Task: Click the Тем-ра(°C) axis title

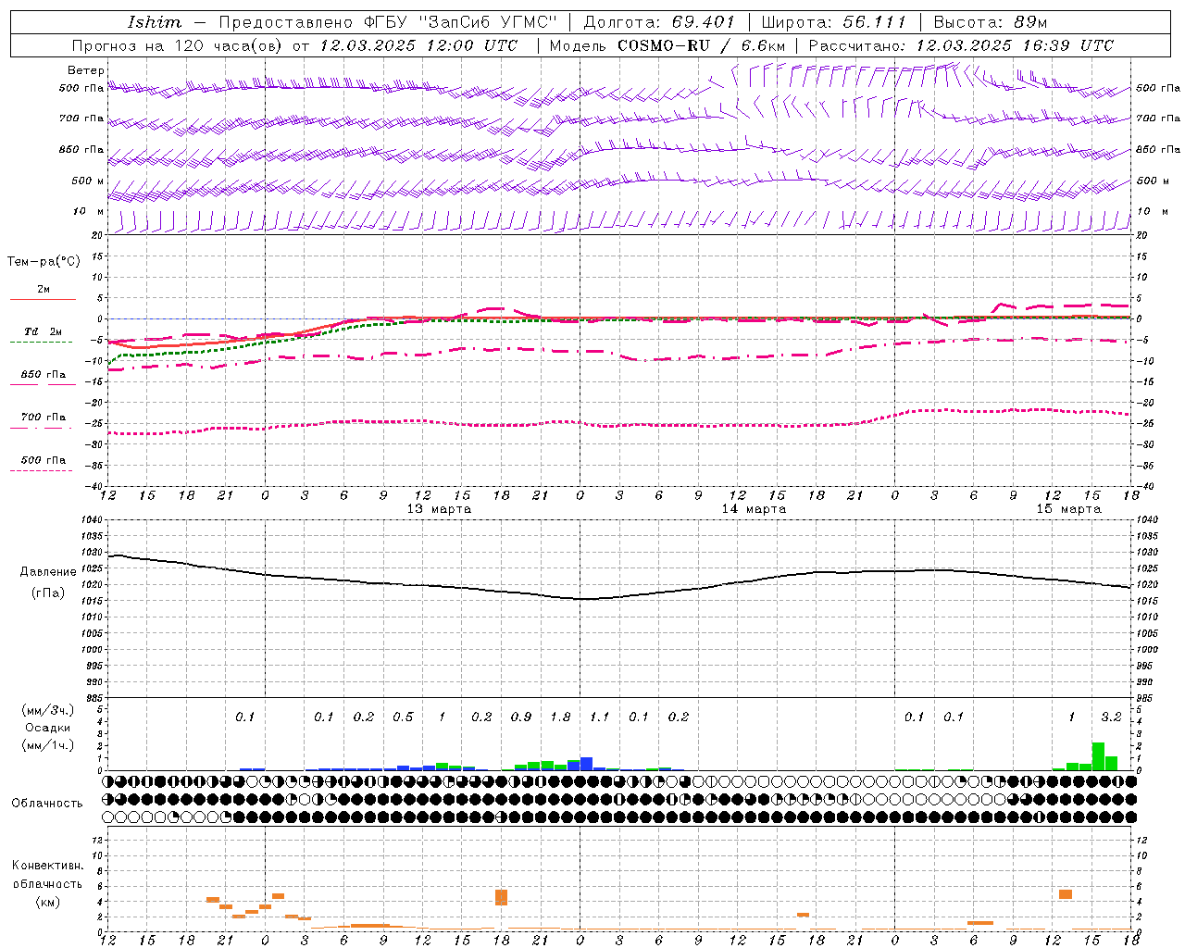Action: click(44, 262)
